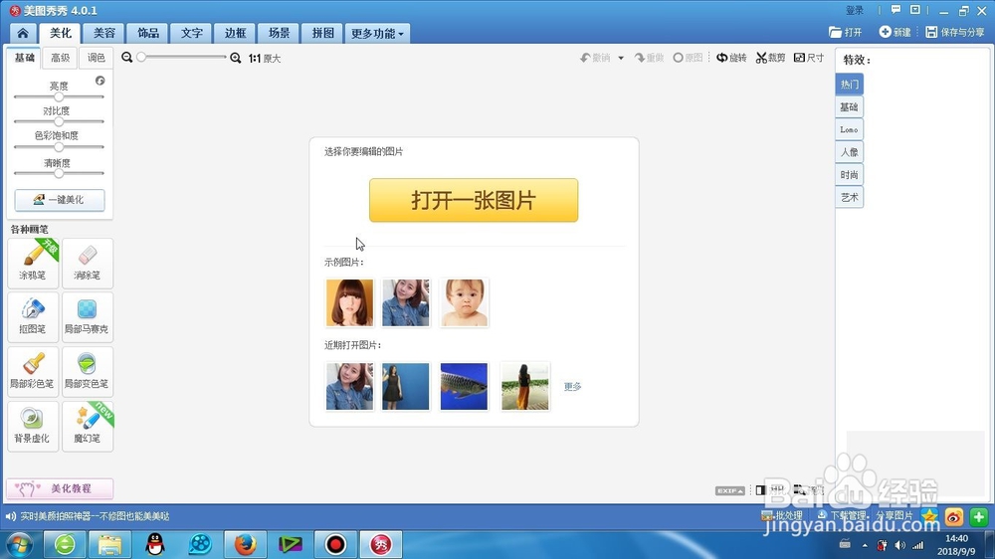The width and height of the screenshot is (995, 559).
Task: Reset adjustments with the circular arrow icon
Action: coord(100,81)
